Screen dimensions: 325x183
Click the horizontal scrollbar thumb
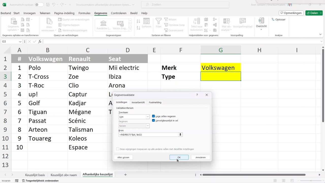254,175
